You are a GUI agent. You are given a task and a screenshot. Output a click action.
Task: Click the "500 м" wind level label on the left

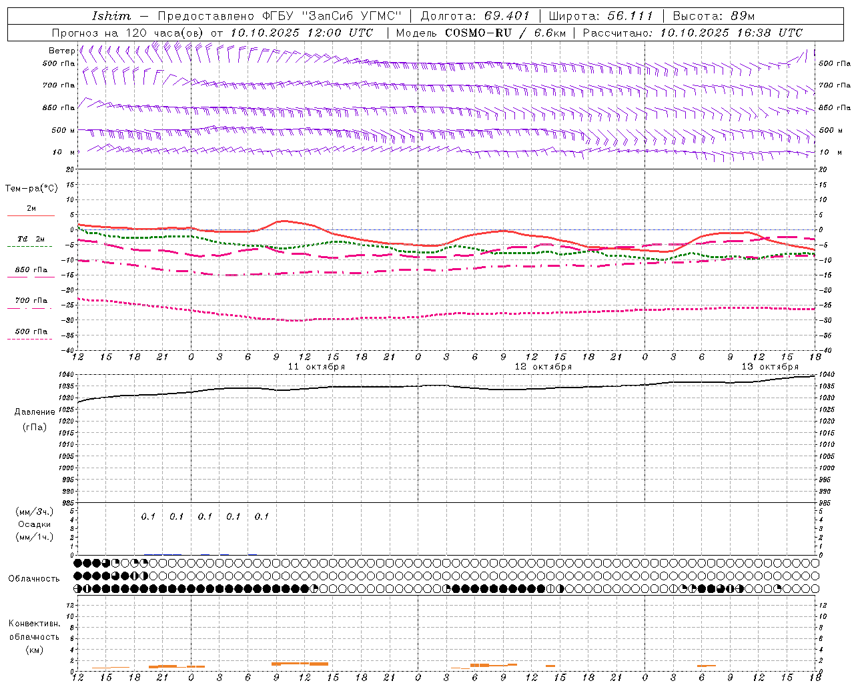pyautogui.click(x=63, y=130)
